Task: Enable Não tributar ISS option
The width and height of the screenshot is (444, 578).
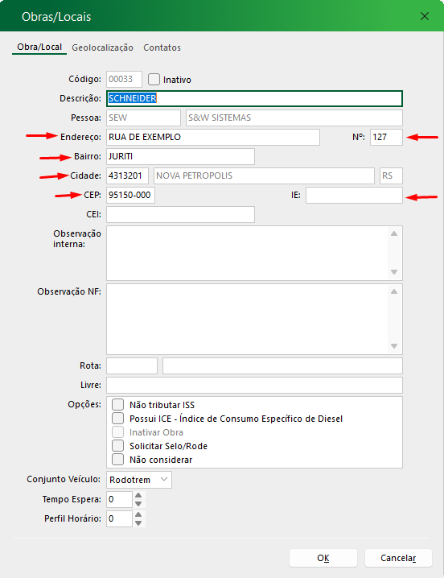Action: (x=118, y=404)
